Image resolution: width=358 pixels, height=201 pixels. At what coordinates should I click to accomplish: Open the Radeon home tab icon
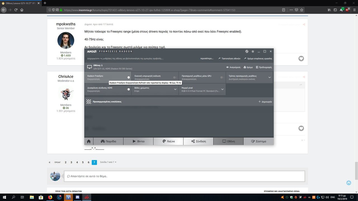tap(89, 141)
